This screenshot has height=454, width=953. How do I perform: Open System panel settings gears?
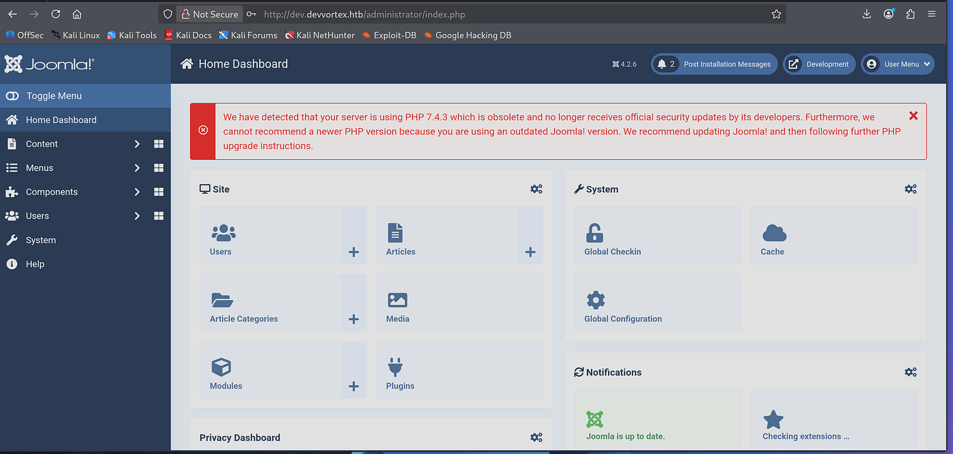pyautogui.click(x=911, y=189)
